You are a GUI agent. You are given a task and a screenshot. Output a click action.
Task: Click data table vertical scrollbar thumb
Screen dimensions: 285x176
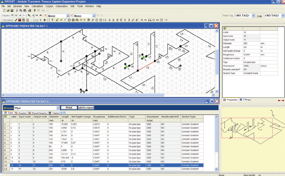pyautogui.click(x=216, y=135)
